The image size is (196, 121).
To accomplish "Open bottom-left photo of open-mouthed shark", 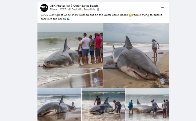I will click(59, 105).
